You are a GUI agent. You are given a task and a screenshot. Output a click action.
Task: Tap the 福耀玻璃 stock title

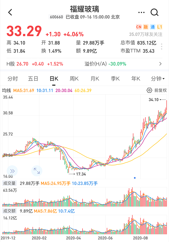[84, 9]
